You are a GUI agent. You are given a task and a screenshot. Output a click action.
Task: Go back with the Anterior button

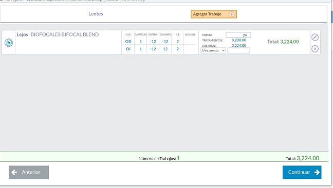click(29, 172)
